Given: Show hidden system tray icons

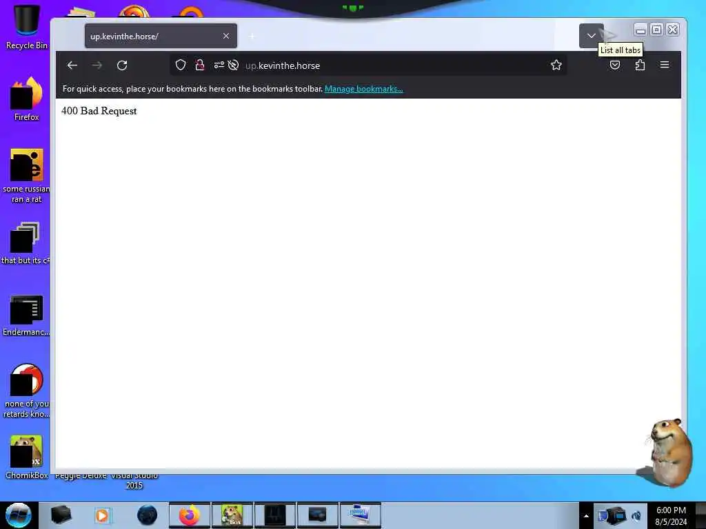Looking at the screenshot, I should (586, 516).
